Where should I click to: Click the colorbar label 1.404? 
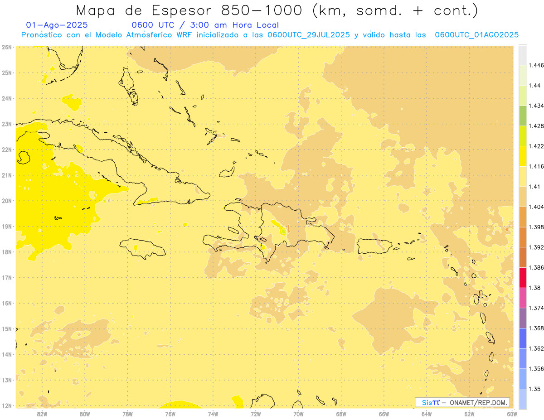pos(536,207)
